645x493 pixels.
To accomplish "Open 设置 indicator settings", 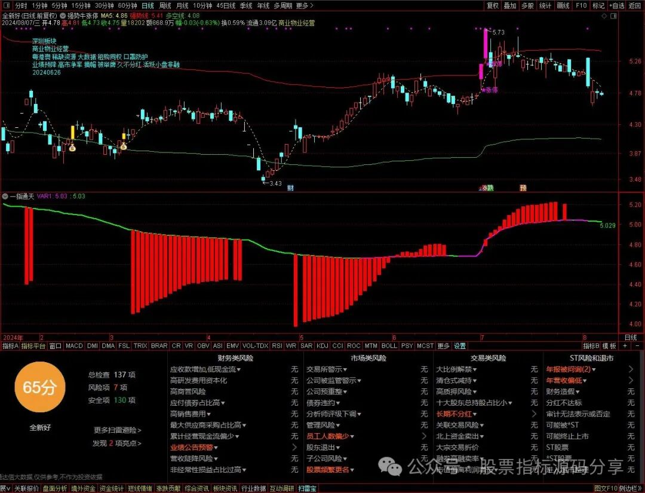I will 460,346.
